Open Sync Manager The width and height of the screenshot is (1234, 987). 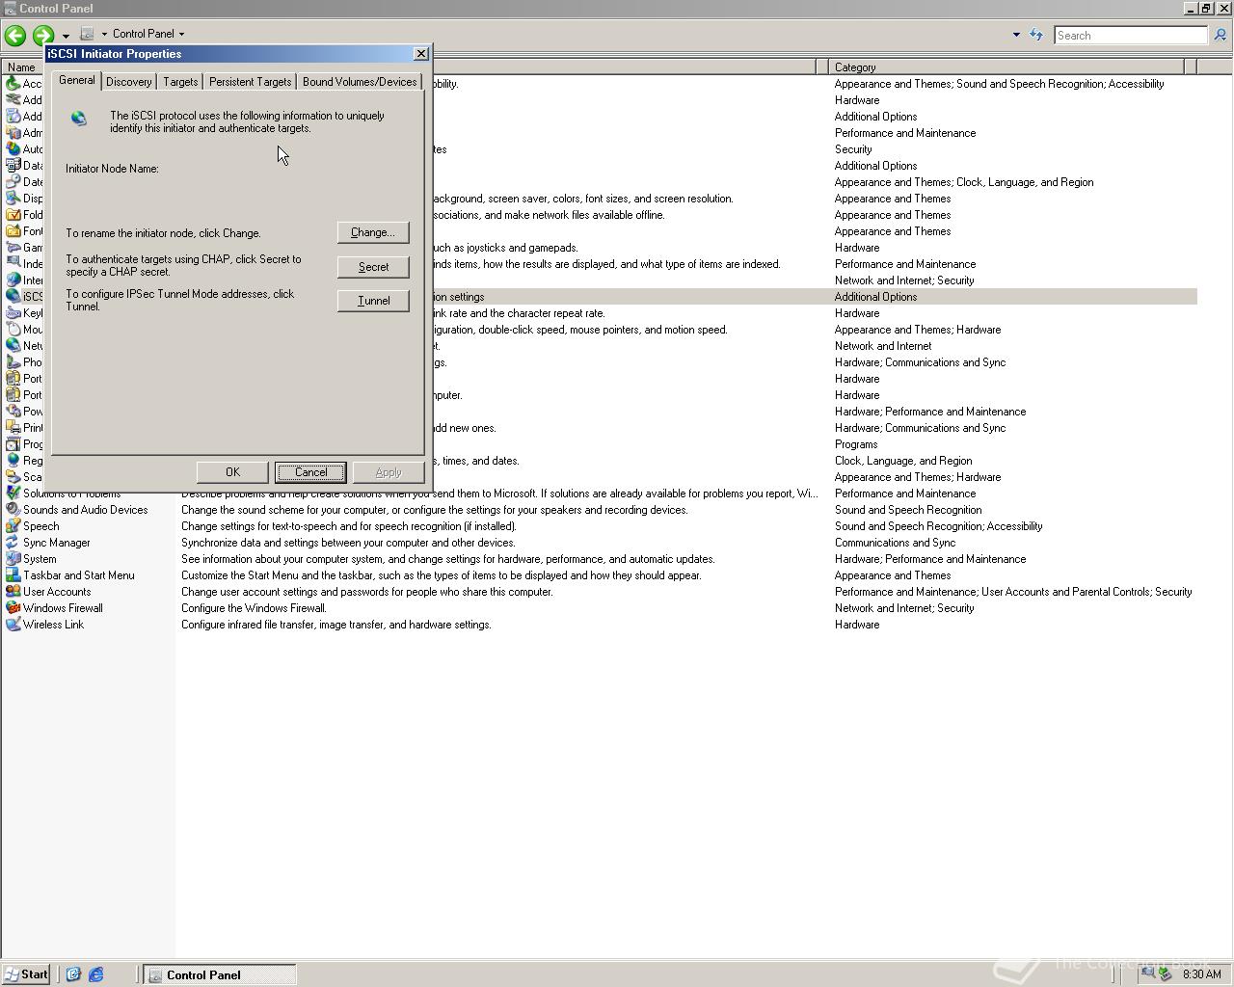[56, 543]
